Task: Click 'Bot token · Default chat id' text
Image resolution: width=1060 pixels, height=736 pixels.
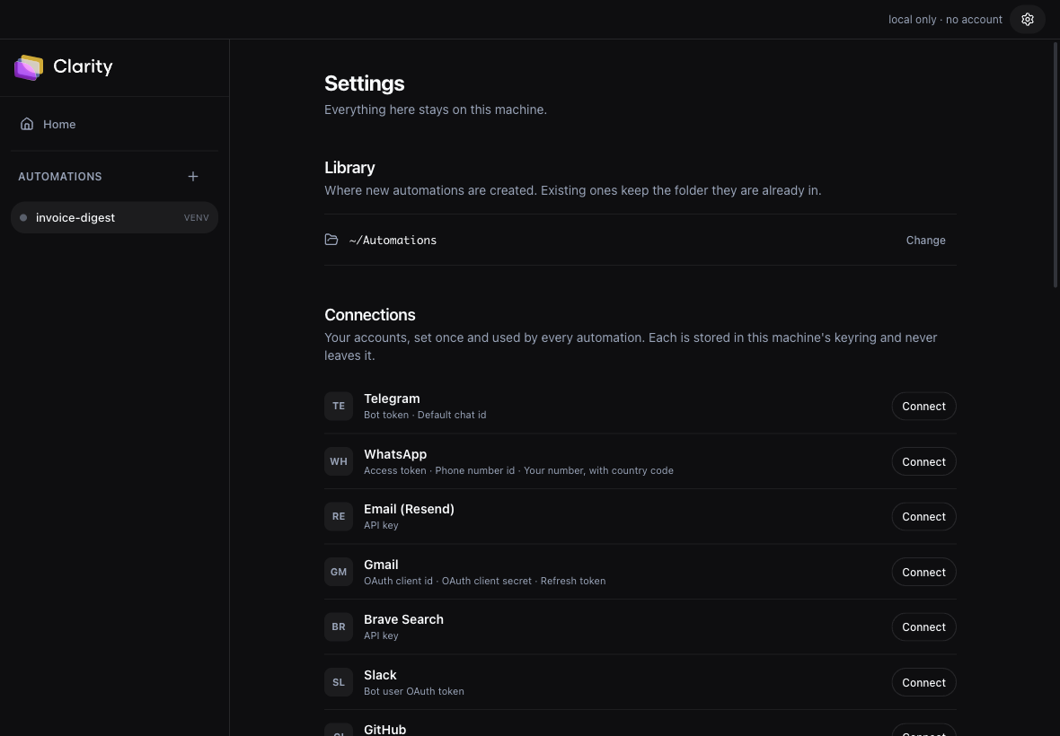Action: (x=425, y=415)
